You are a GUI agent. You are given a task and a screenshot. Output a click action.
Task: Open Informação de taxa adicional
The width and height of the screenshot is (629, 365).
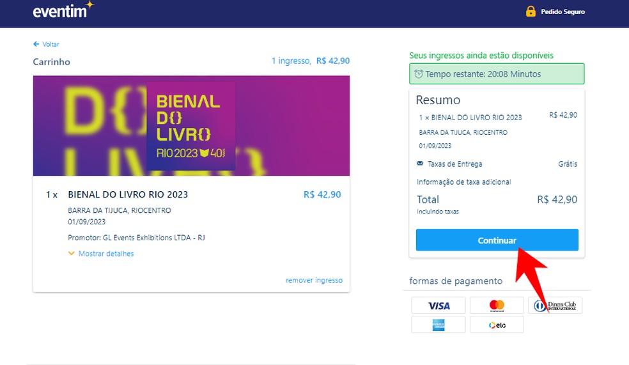(x=463, y=182)
